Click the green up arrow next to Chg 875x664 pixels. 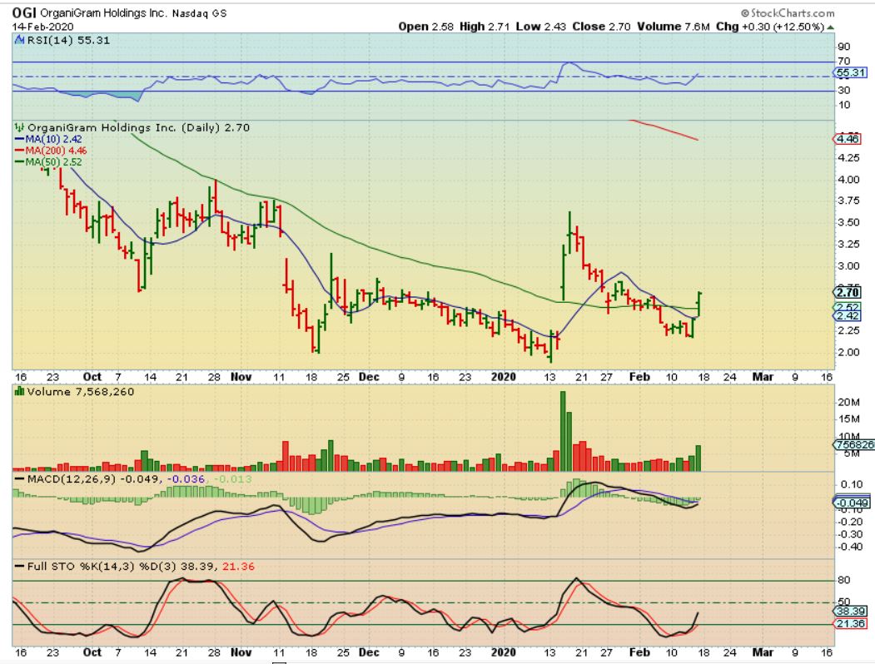click(x=828, y=27)
